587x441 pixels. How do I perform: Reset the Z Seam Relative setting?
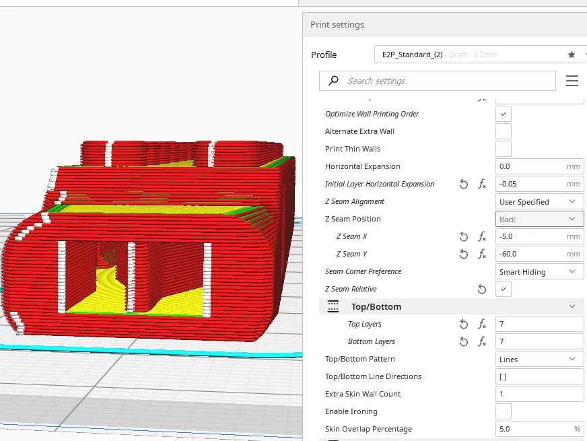482,290
